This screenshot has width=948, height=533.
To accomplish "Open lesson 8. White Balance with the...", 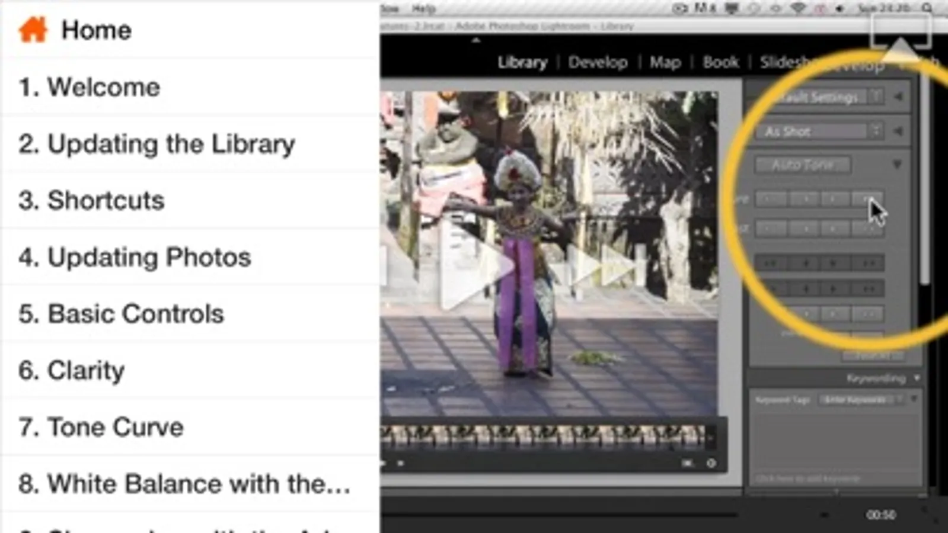I will coord(190,484).
